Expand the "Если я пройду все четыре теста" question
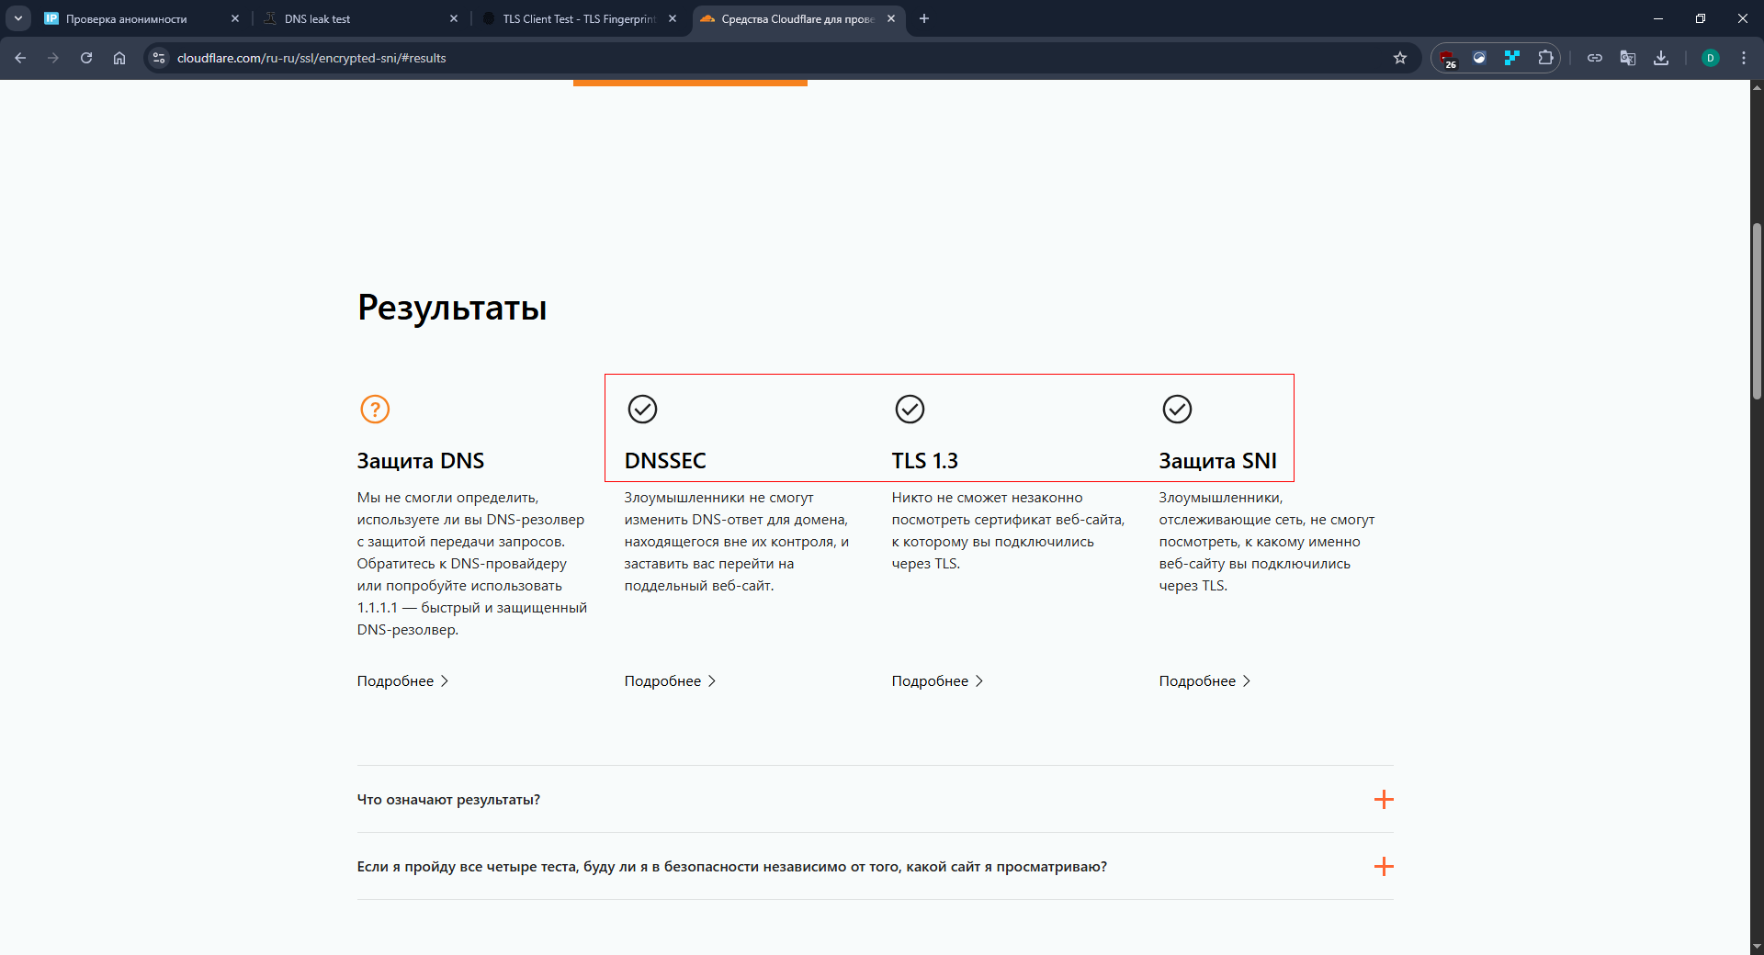 point(1383,866)
